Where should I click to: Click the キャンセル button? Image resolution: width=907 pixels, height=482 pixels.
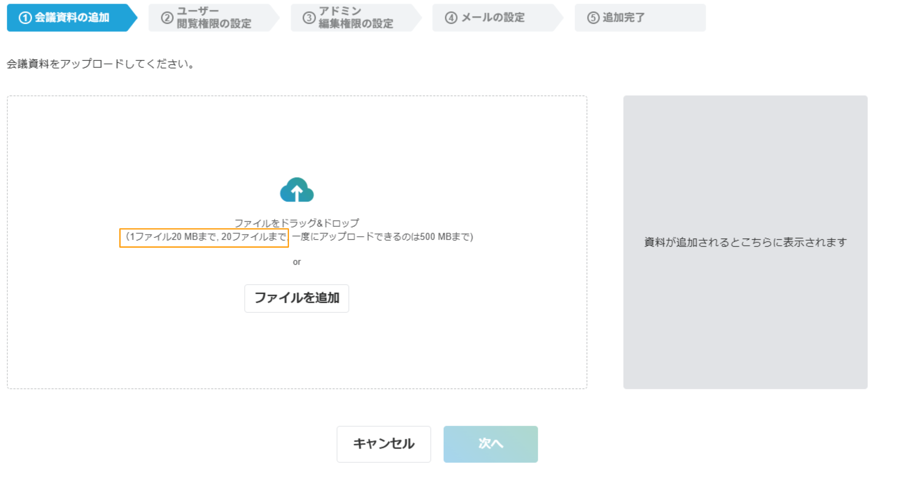coord(384,444)
